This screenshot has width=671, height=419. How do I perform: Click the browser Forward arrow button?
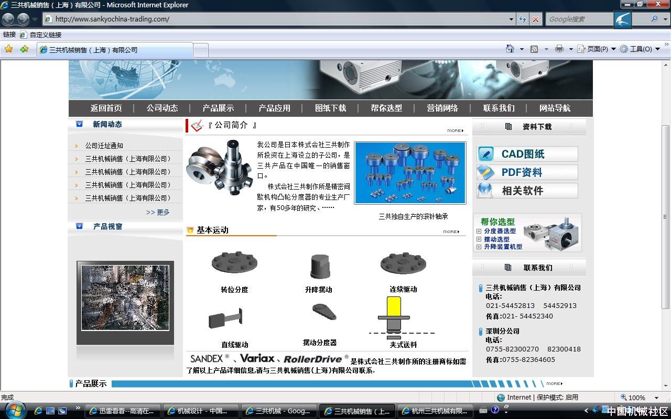tap(23, 19)
